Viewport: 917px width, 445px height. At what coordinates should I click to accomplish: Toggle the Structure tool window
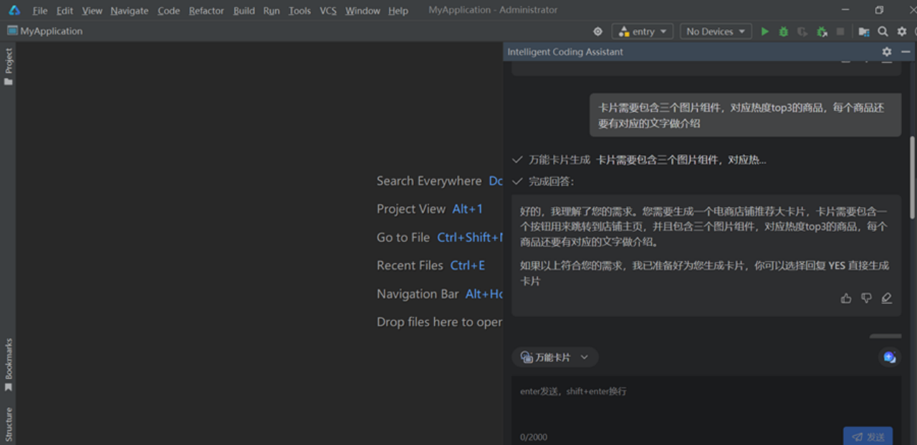9,424
